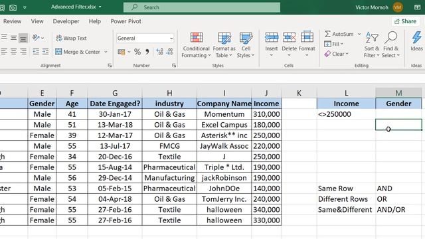Screen dimensions: 425x239
Task: Click the Insert cells icon
Action: (272, 38)
